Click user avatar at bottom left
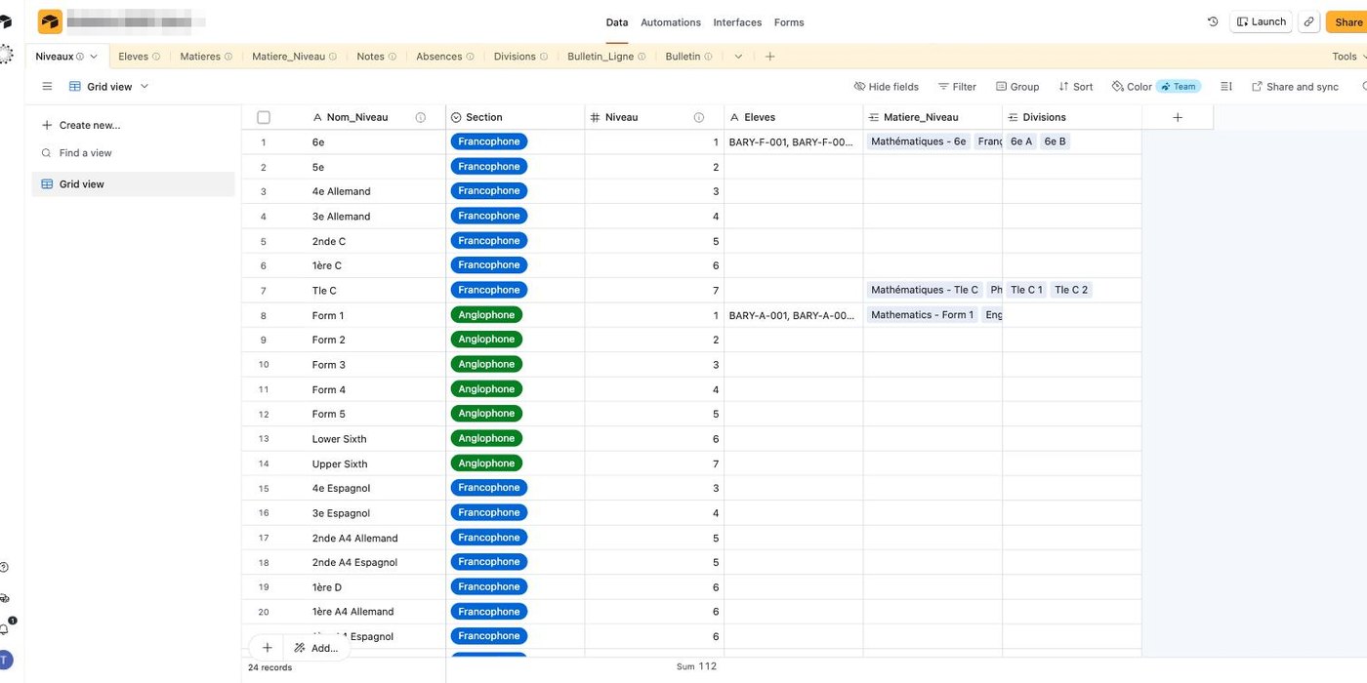Screen dimensions: 1367x683 (x=5, y=660)
